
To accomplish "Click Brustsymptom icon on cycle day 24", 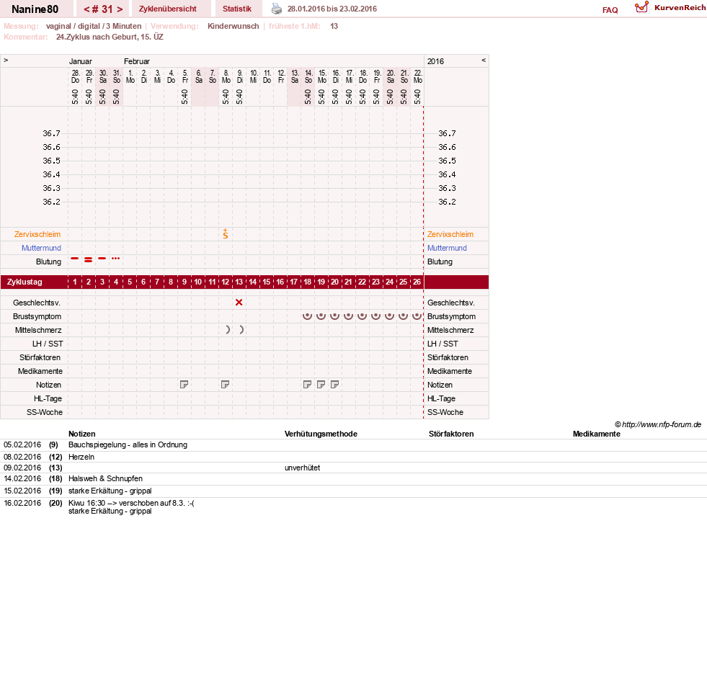I will (x=390, y=316).
